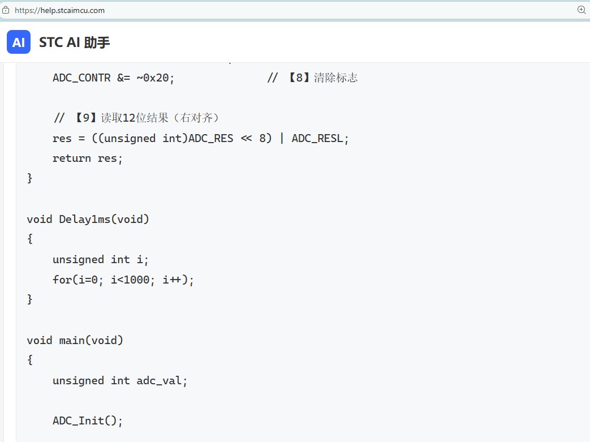
Task: Click the void Delay1ms(void) declaration
Action: (88, 219)
